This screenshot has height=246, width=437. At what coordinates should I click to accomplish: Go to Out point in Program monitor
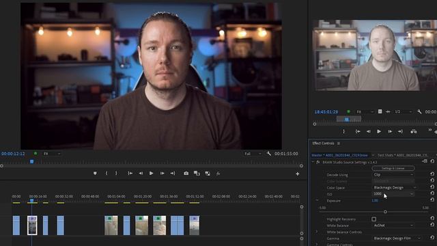pyautogui.click(x=173, y=174)
